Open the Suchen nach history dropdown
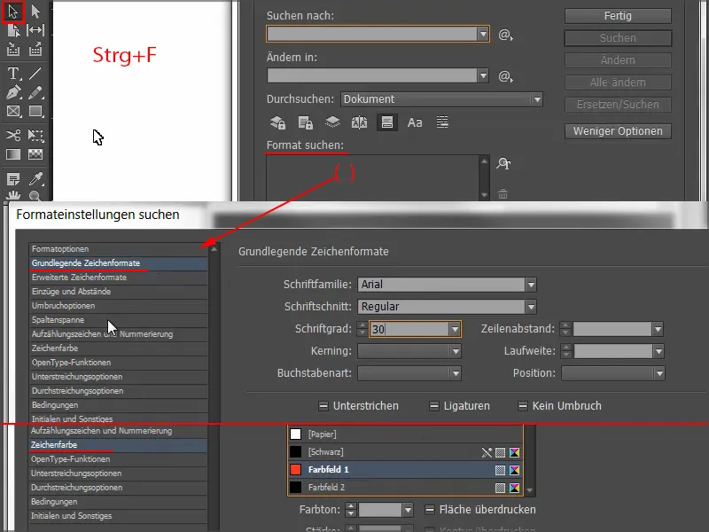 (483, 34)
